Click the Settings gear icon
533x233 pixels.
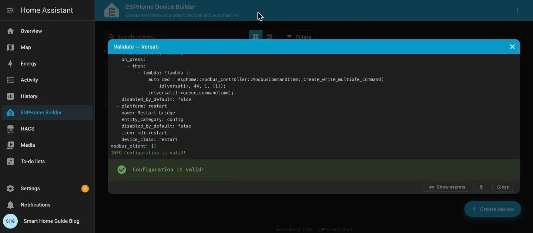[10, 189]
